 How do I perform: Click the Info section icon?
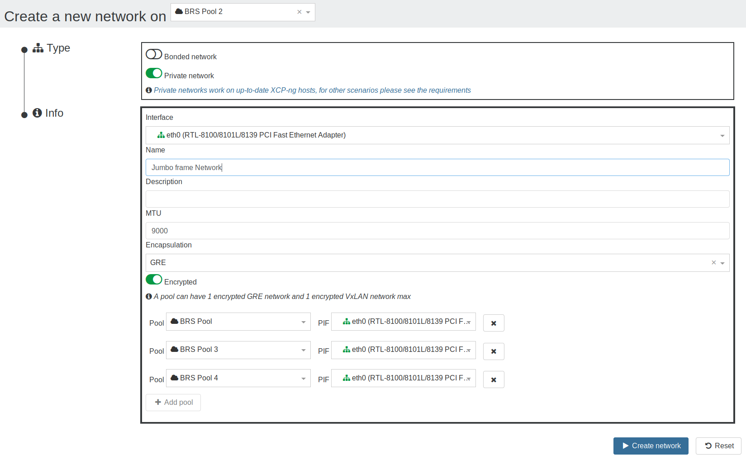38,113
